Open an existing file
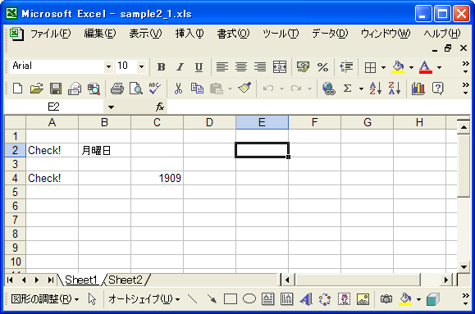The height and width of the screenshot is (314, 475). [x=36, y=89]
